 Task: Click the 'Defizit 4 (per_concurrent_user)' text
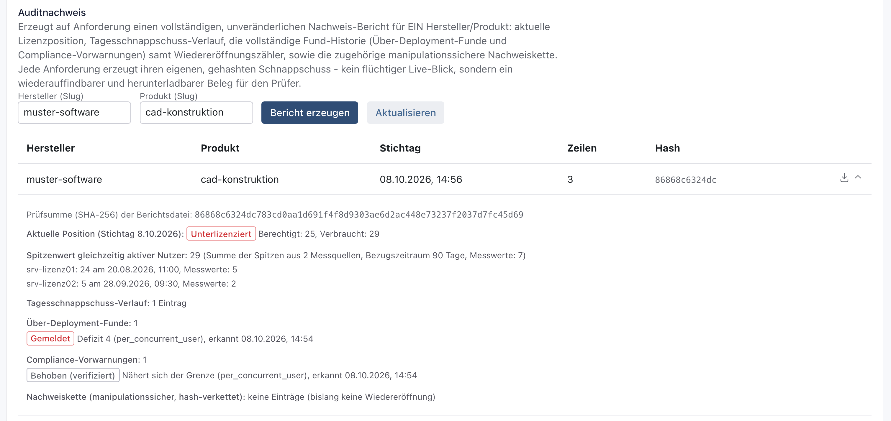[140, 339]
